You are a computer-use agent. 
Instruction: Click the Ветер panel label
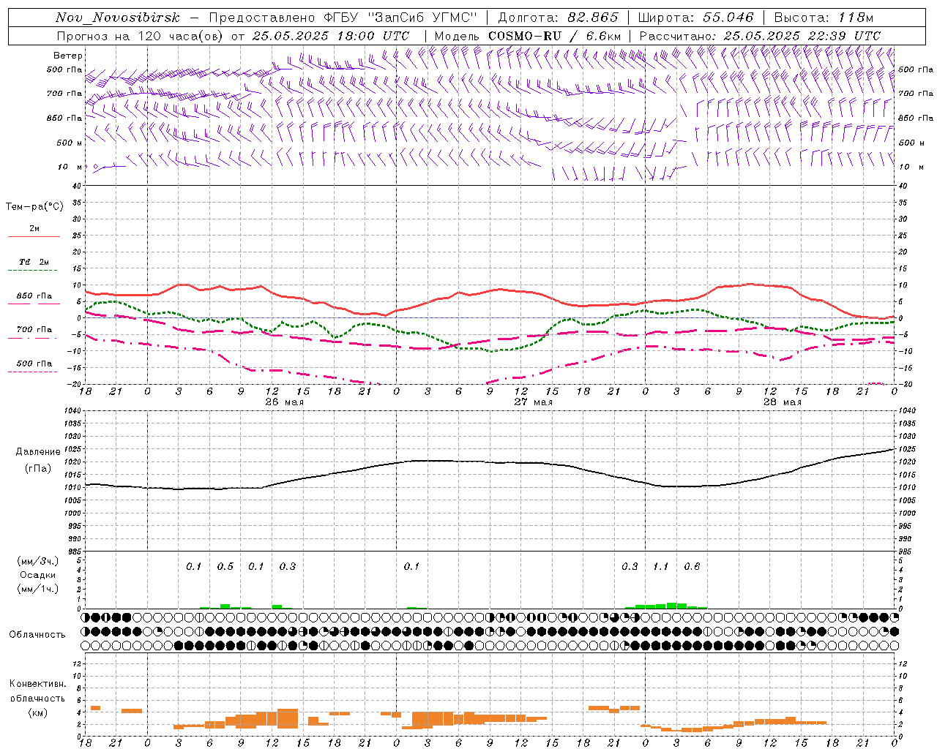click(x=68, y=56)
